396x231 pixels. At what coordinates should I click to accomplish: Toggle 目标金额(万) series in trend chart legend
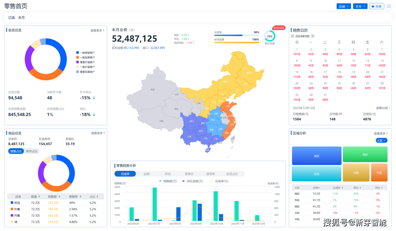(x=193, y=181)
